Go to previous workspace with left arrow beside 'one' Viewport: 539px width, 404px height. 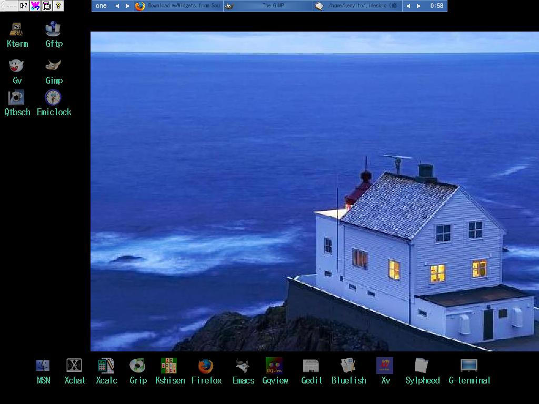point(117,6)
